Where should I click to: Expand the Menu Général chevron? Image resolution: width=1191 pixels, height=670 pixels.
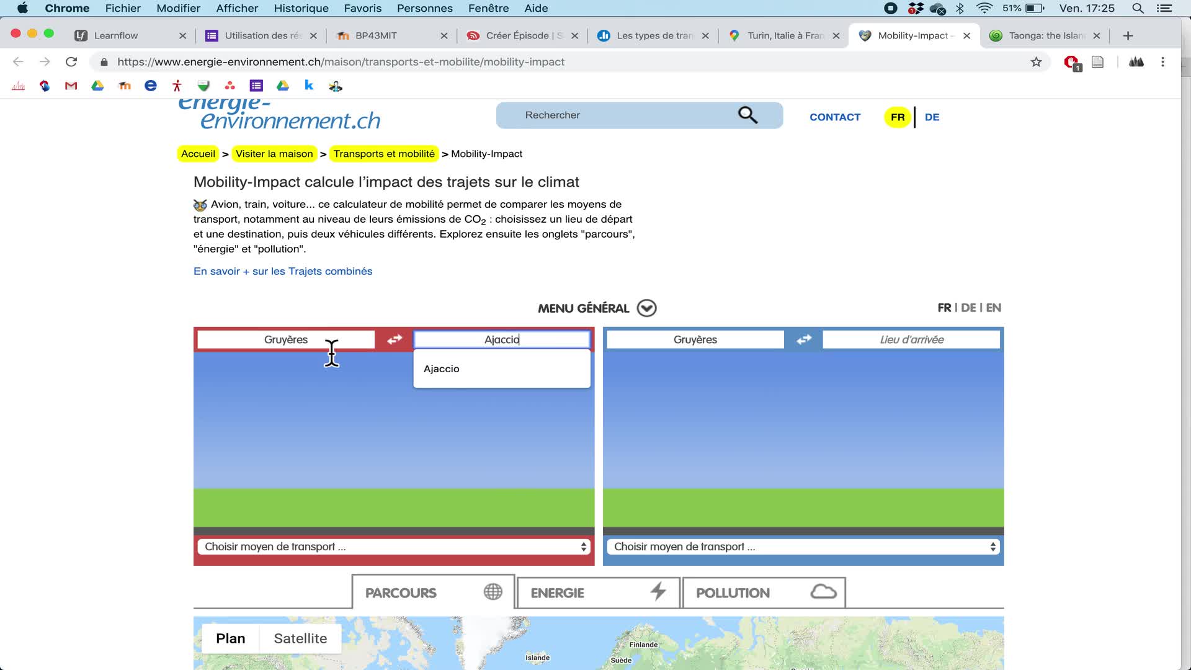click(646, 308)
